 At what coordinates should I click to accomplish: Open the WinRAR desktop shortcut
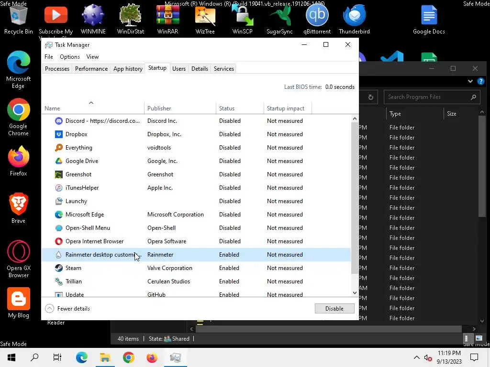167,19
